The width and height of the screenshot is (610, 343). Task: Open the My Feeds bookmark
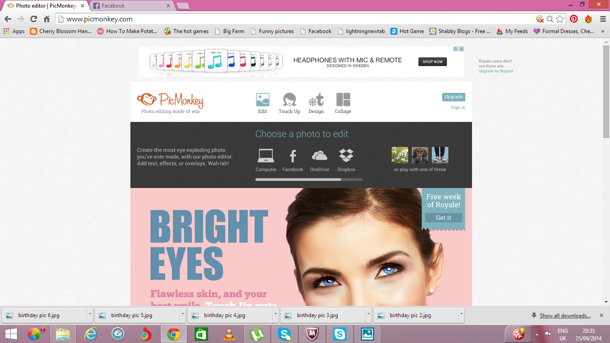click(512, 31)
